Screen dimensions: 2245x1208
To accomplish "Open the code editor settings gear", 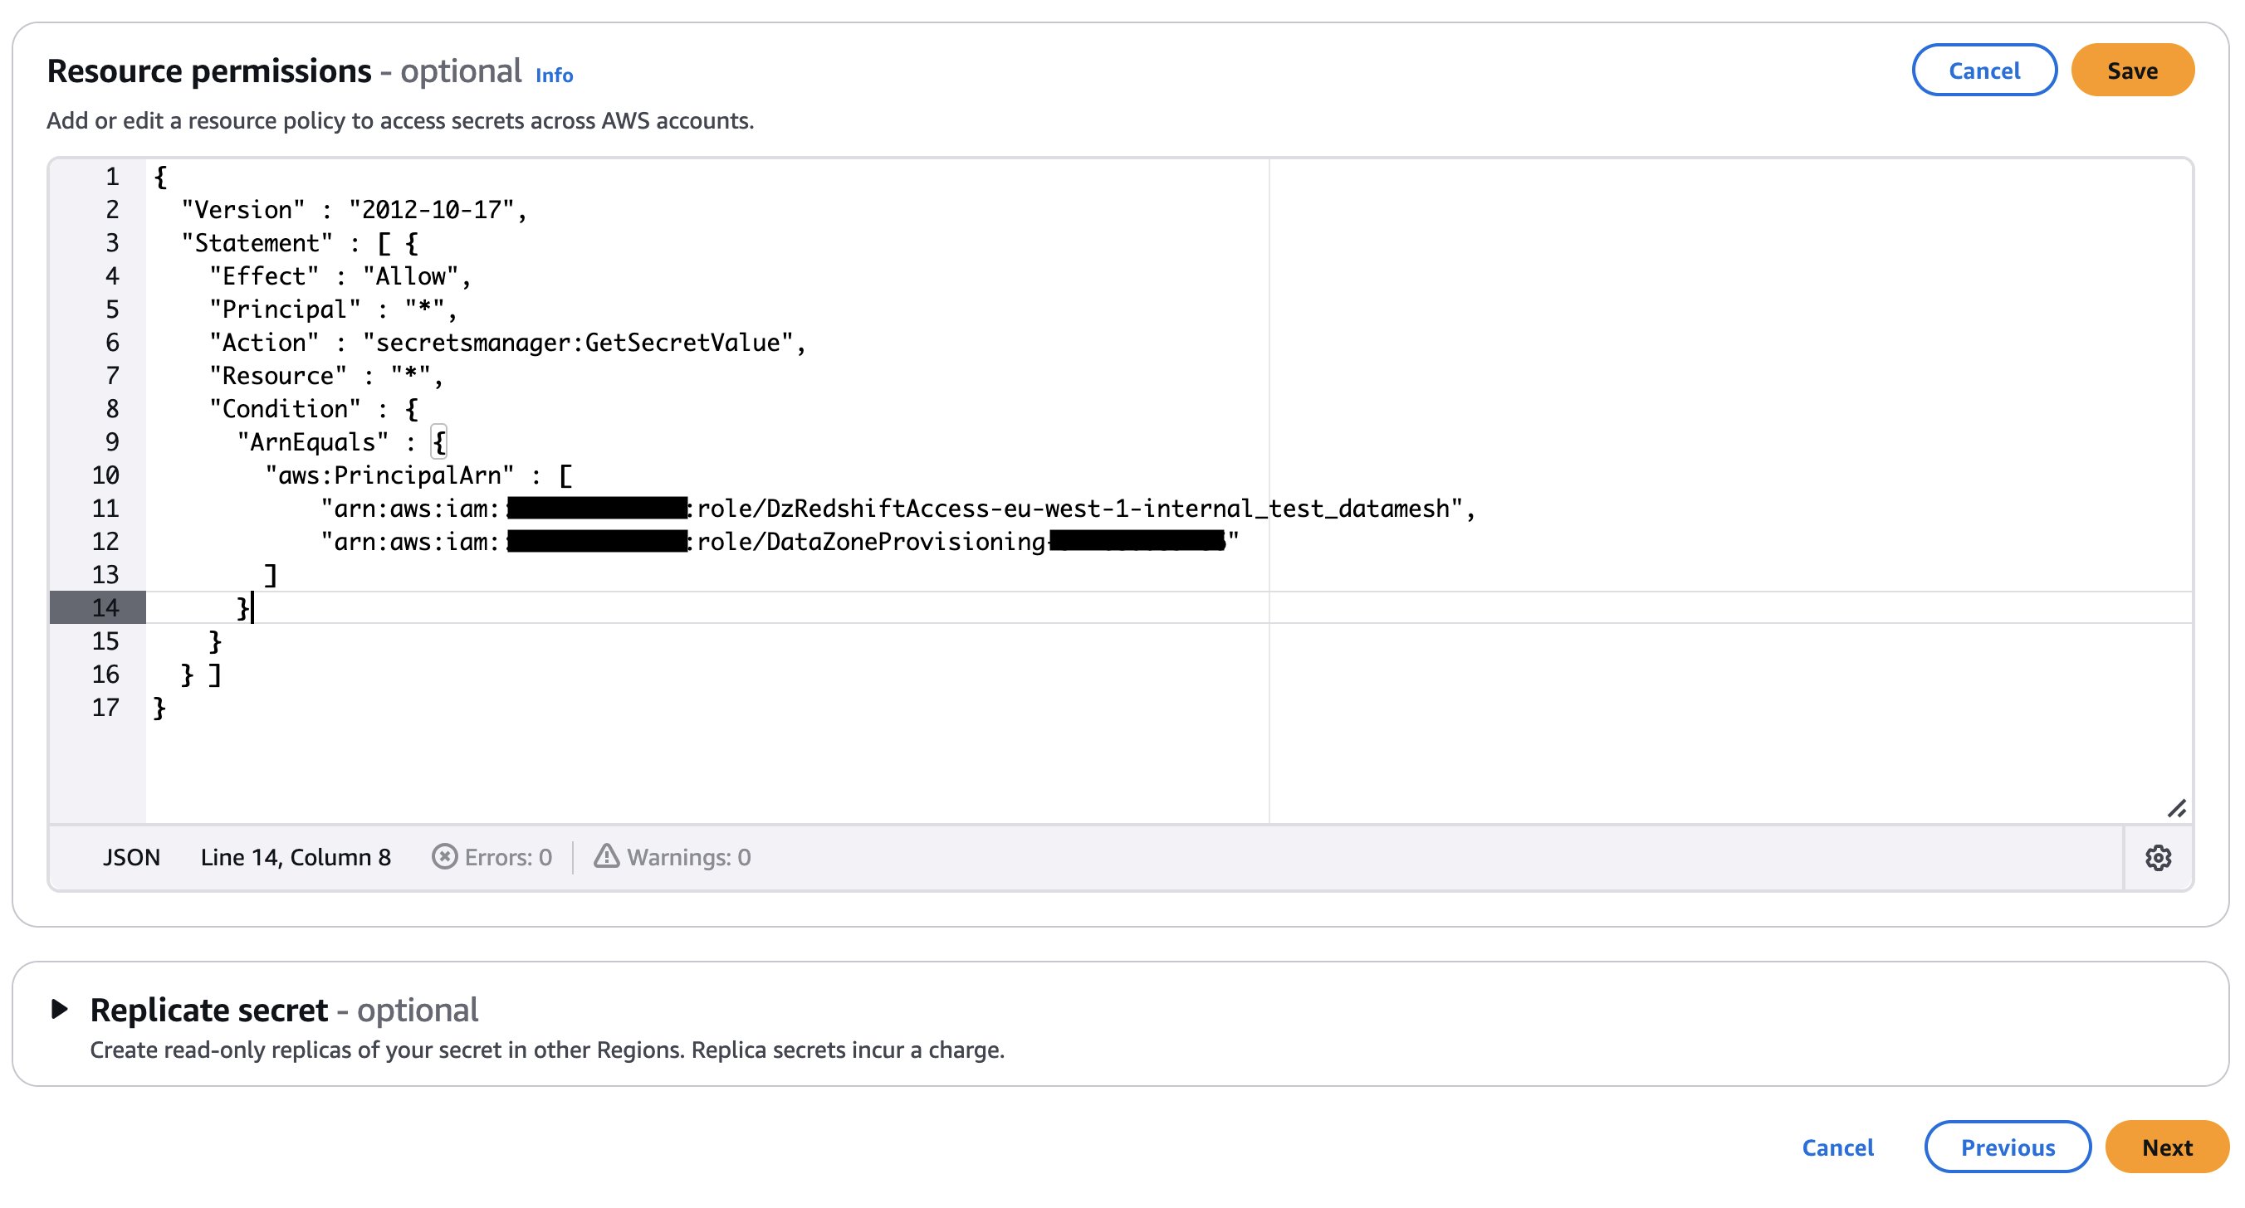I will (2157, 858).
